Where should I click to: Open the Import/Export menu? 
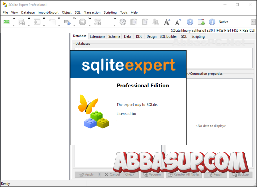click(x=48, y=13)
